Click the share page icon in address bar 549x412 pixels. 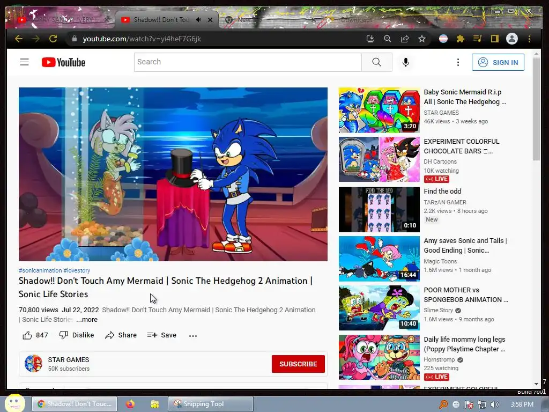(405, 39)
